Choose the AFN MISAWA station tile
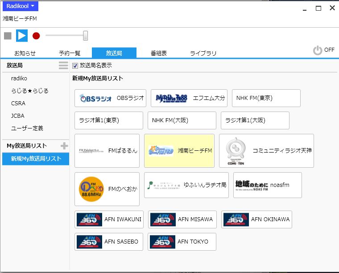 (x=182, y=219)
